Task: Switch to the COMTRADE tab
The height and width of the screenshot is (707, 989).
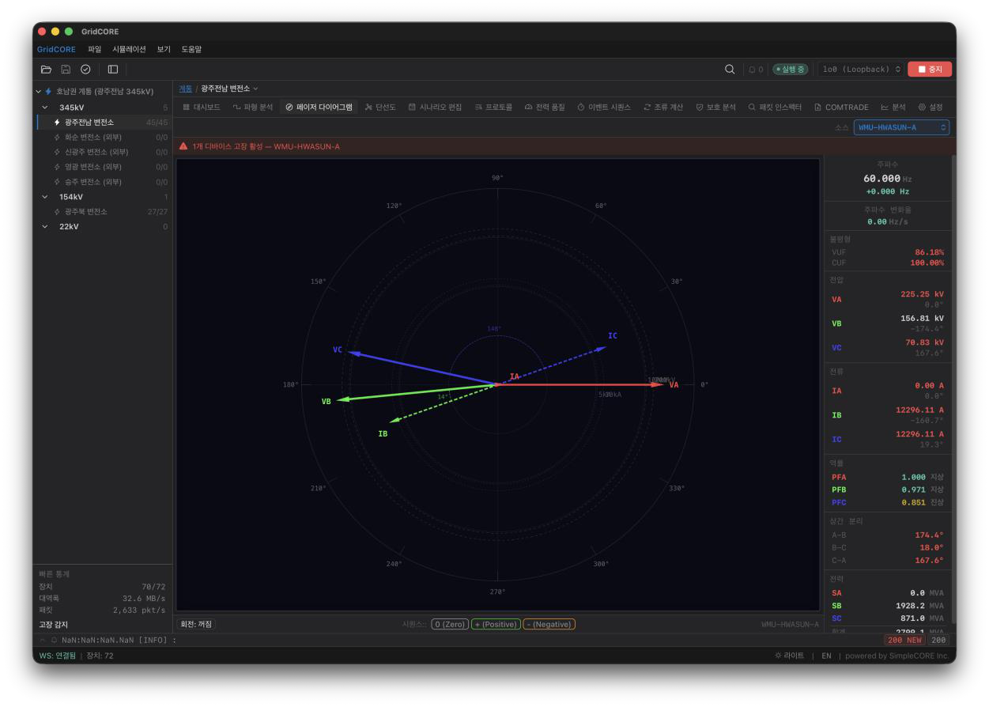Action: 841,107
